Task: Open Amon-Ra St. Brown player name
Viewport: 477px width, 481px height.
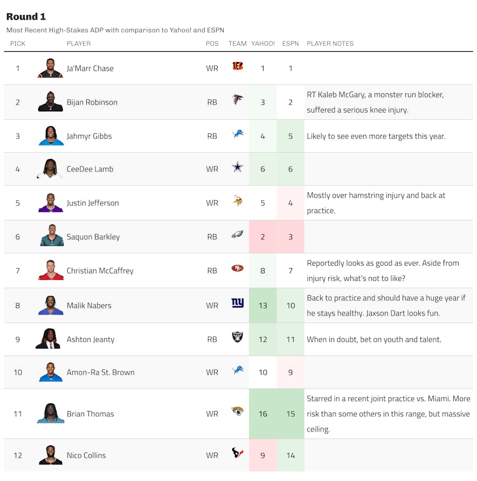Action: [x=101, y=372]
